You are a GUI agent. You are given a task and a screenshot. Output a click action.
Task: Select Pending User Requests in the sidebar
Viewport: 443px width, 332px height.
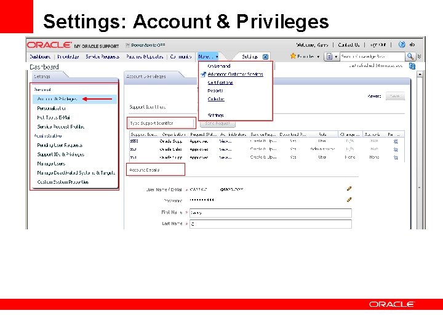click(x=60, y=145)
